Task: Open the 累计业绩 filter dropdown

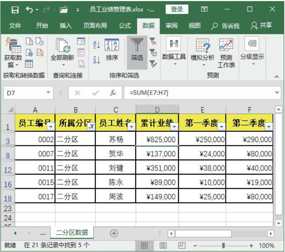Action: tap(174, 126)
